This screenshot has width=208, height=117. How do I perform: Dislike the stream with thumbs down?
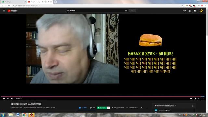[92, 108]
